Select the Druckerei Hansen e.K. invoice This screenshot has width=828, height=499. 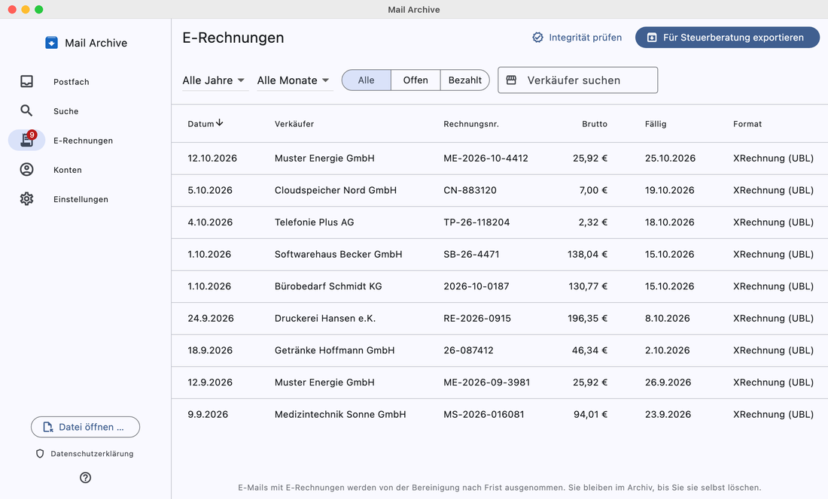point(500,319)
